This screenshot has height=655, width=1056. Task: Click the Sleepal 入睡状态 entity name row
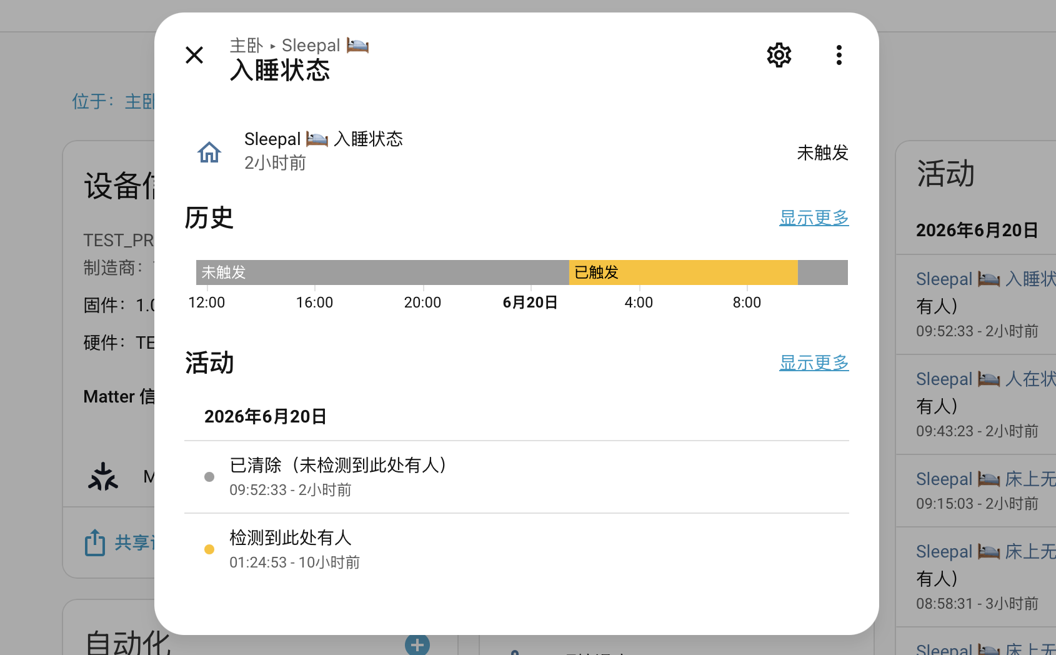[324, 139]
